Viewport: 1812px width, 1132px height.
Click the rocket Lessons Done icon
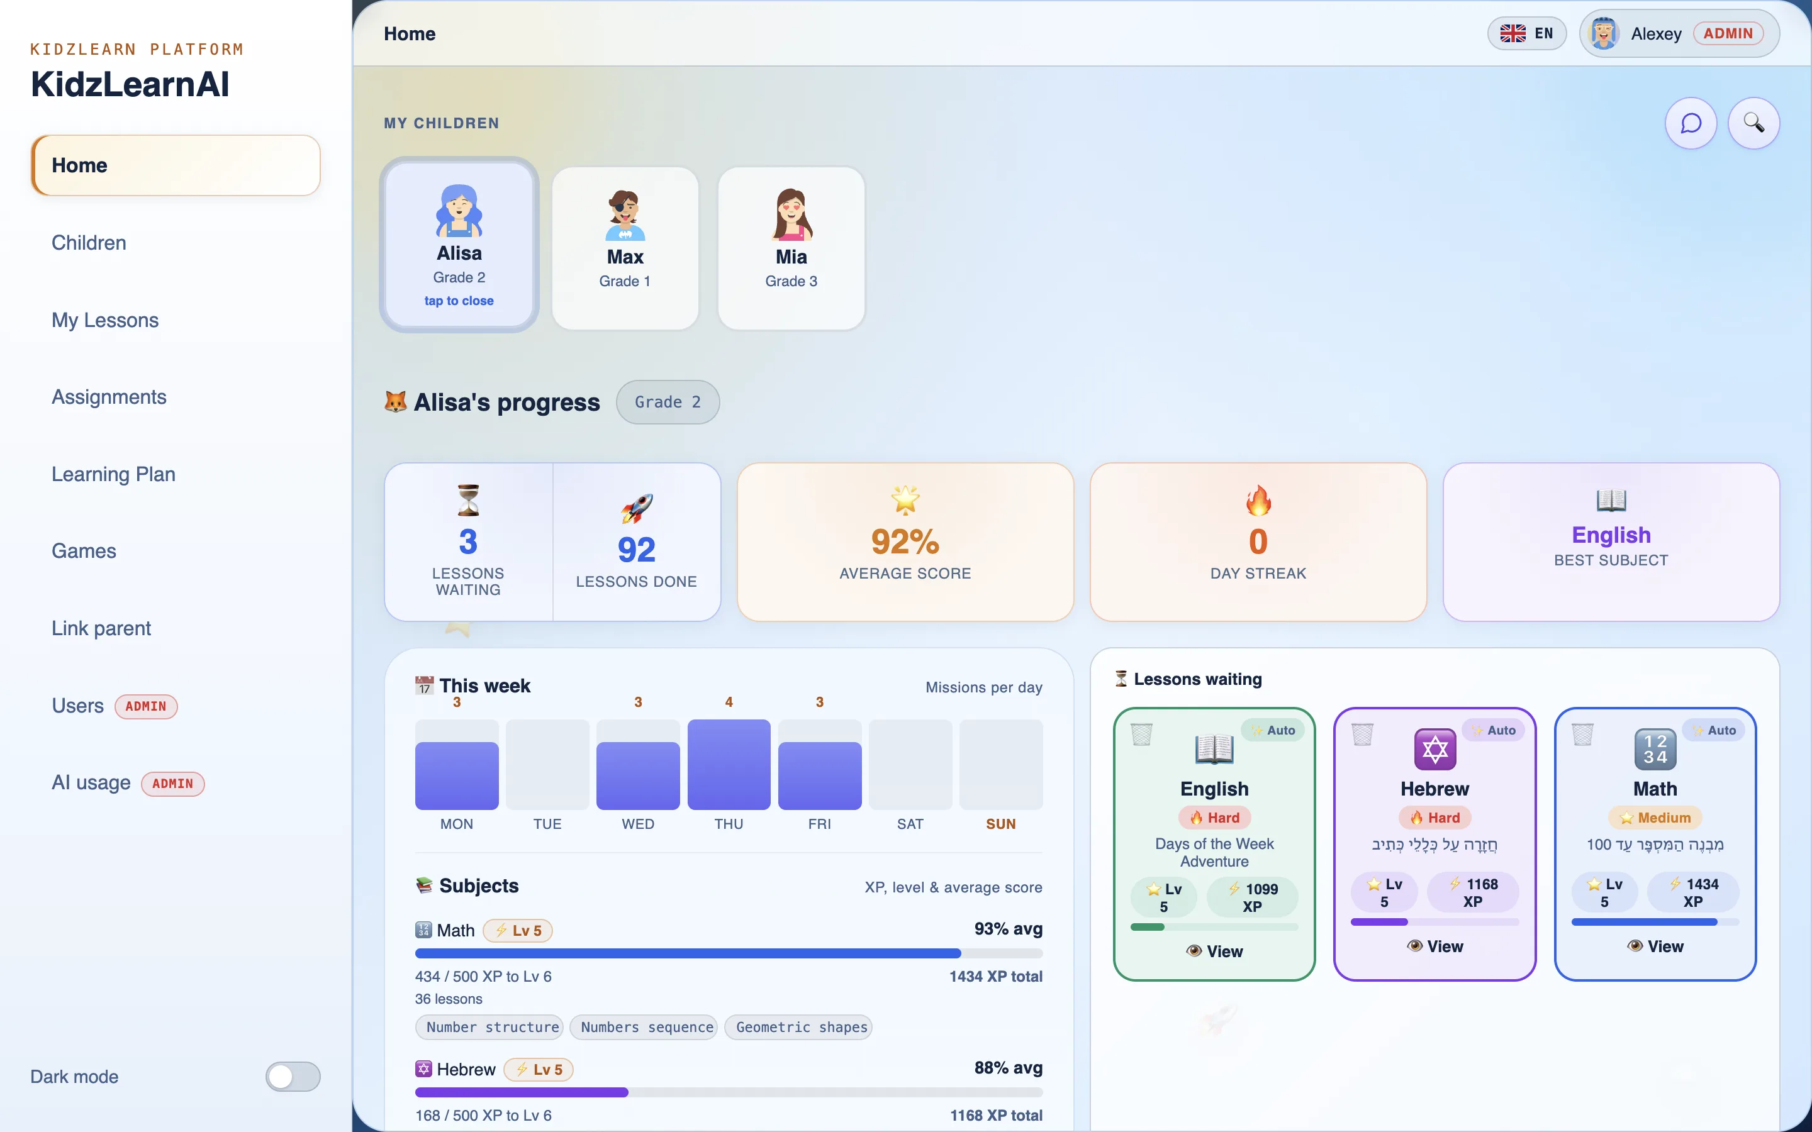pos(637,508)
